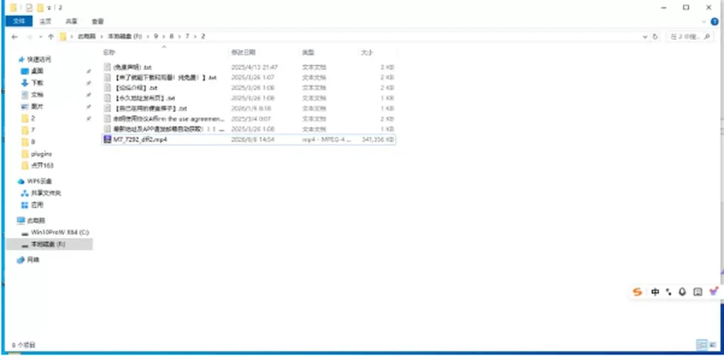Open the blue help icon
The image size is (724, 356).
pos(715,22)
